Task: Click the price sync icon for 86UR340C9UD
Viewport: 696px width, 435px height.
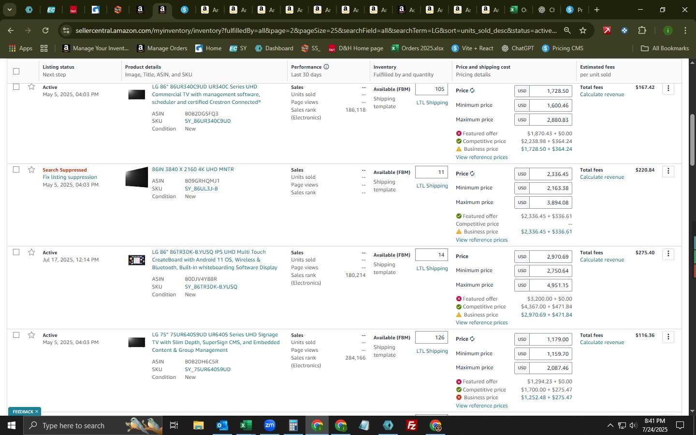Action: click(472, 90)
